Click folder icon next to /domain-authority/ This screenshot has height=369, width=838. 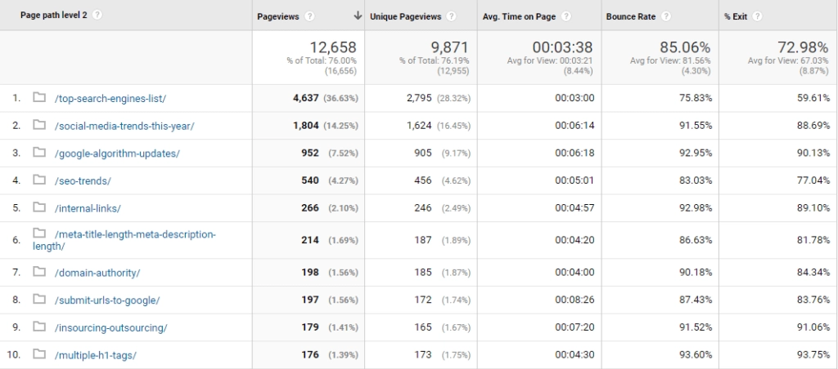39,273
